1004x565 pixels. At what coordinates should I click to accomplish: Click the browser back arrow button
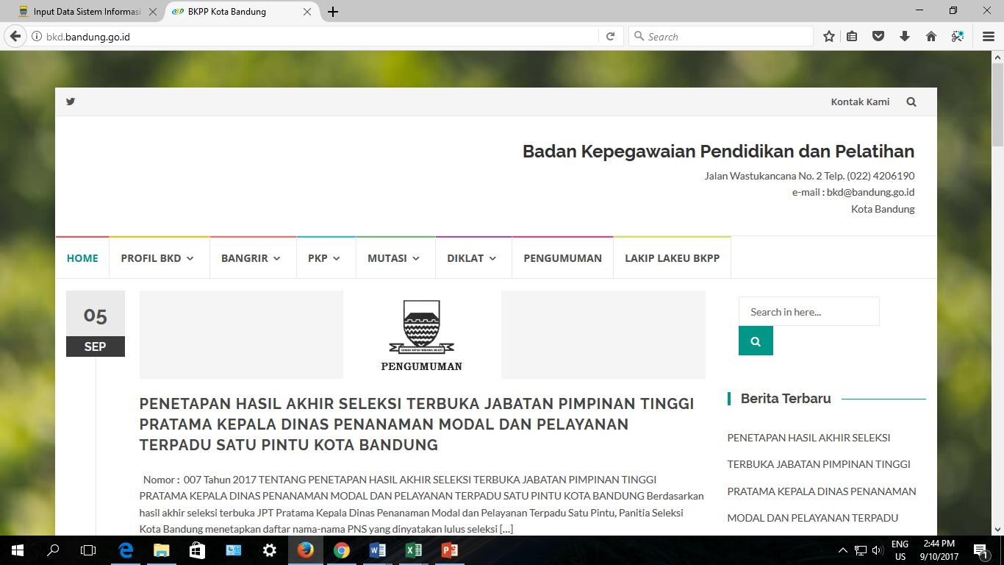coord(15,36)
